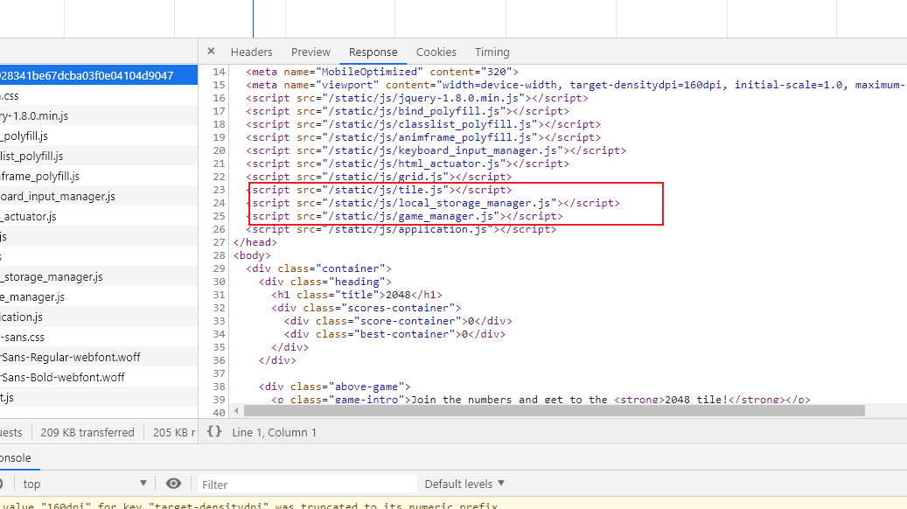Click the application.js script line
907x509 pixels.
(401, 229)
